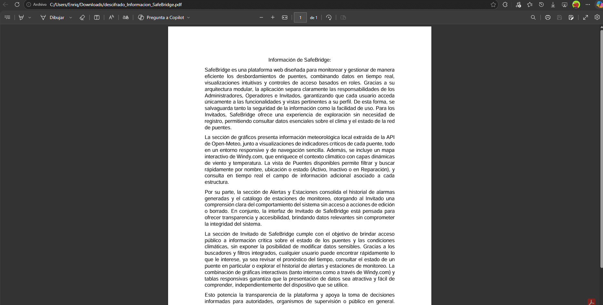Open browser settings and more menu
Image resolution: width=603 pixels, height=305 pixels.
tap(588, 5)
